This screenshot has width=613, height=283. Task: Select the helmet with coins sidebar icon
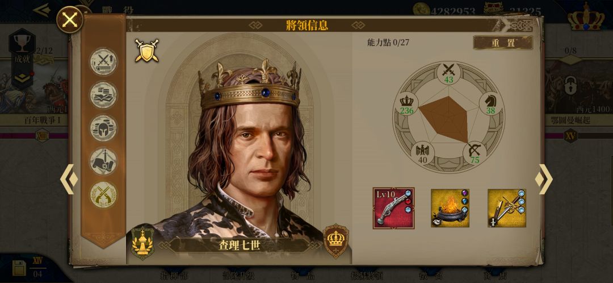(x=104, y=128)
